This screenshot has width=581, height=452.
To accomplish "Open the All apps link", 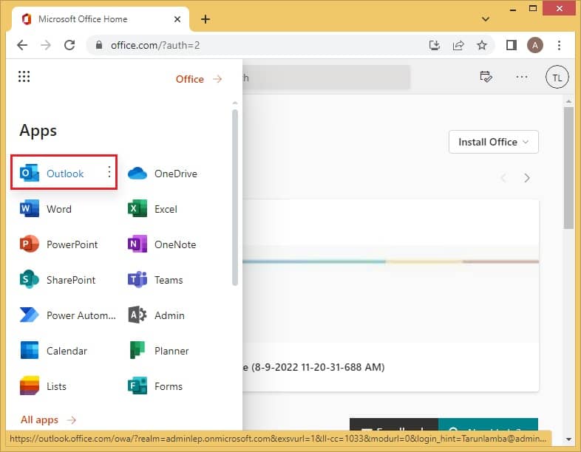I will (49, 420).
